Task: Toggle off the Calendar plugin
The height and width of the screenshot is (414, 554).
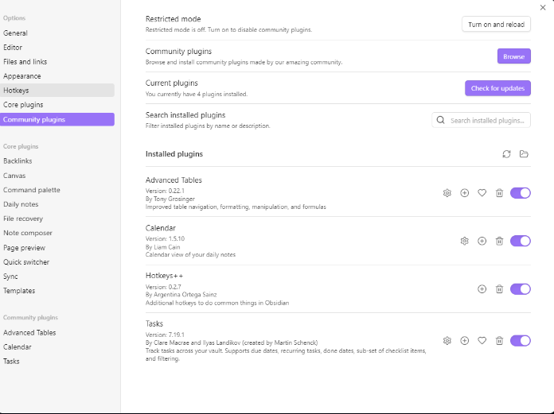Action: pyautogui.click(x=520, y=242)
